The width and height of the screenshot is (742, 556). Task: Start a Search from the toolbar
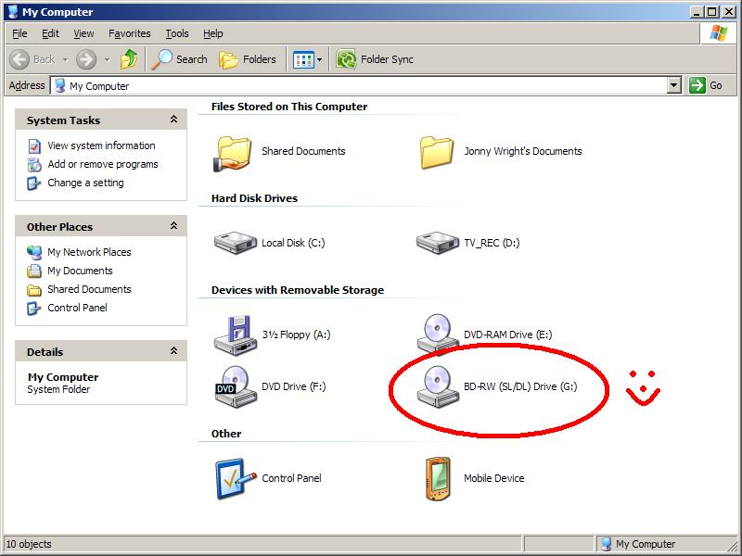coord(179,58)
